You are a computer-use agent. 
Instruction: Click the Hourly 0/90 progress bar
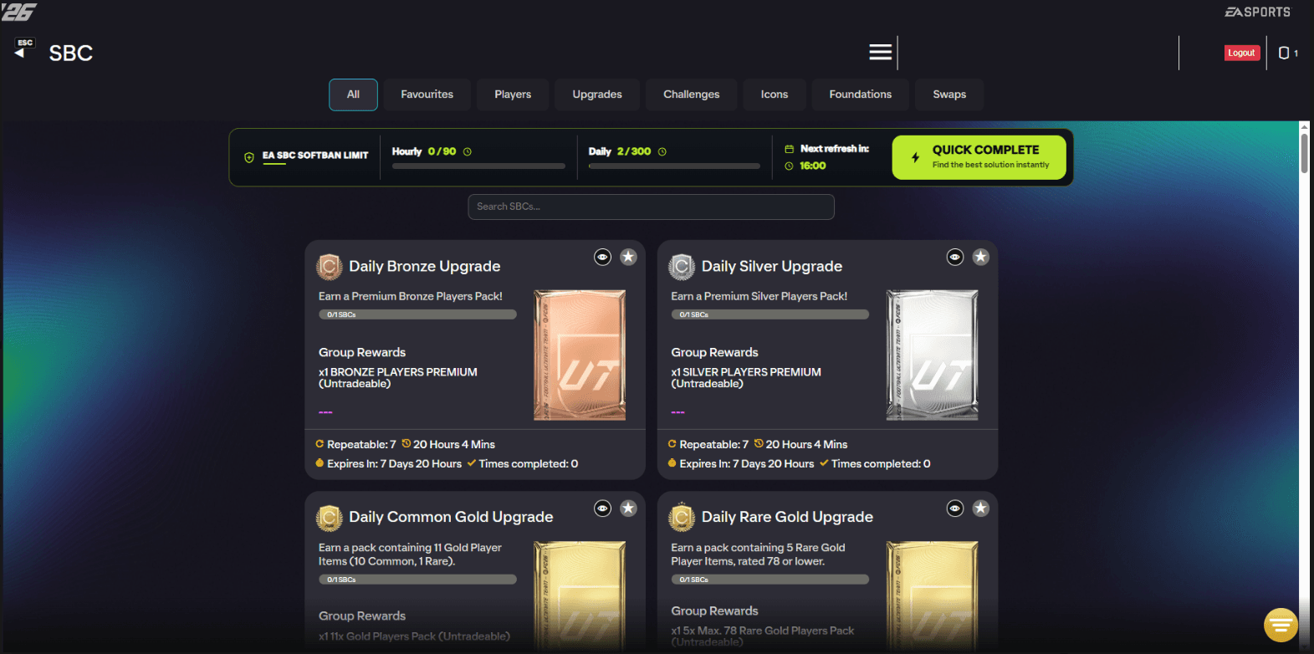[478, 166]
